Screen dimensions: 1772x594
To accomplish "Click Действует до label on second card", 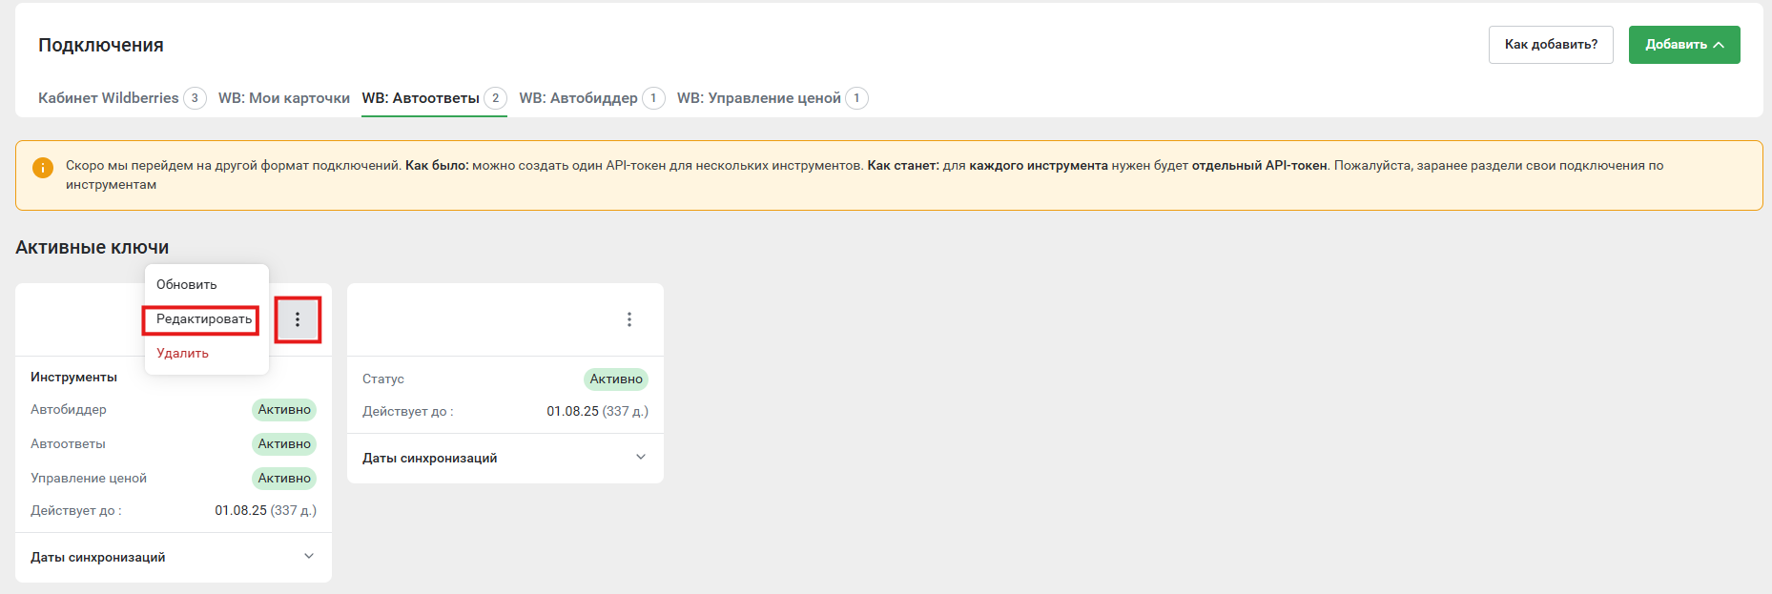I will 408,412.
